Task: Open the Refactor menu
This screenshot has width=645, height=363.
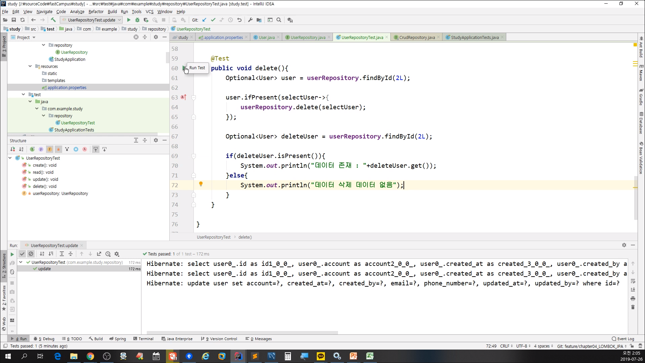Action: [96, 11]
